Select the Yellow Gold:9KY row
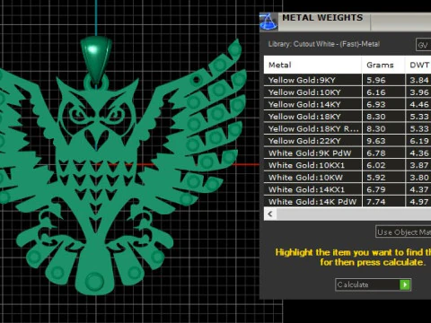 [347, 80]
